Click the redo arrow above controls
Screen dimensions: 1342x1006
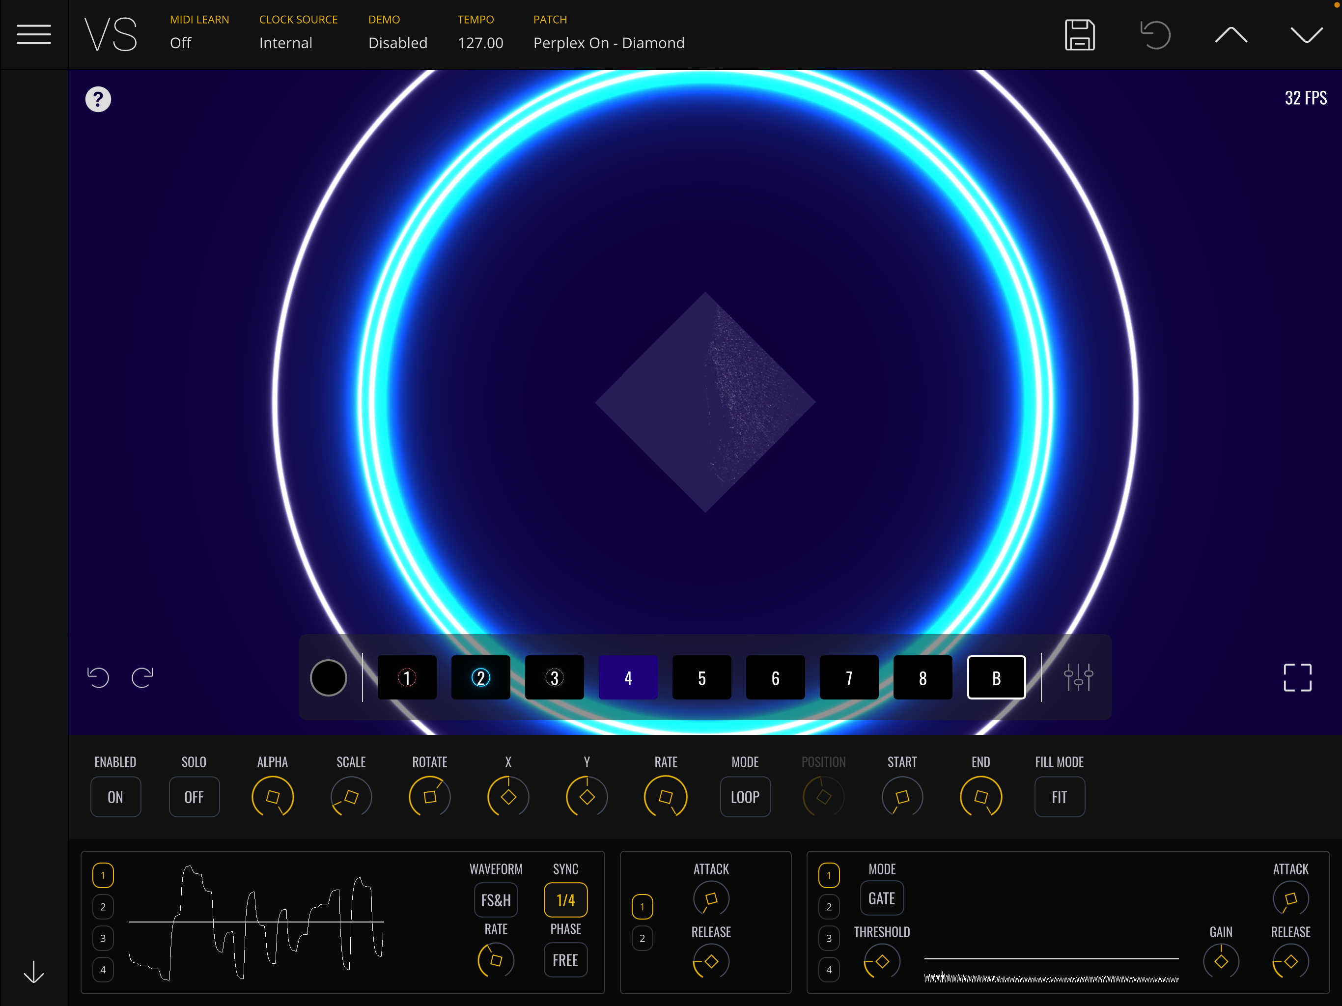pos(142,677)
